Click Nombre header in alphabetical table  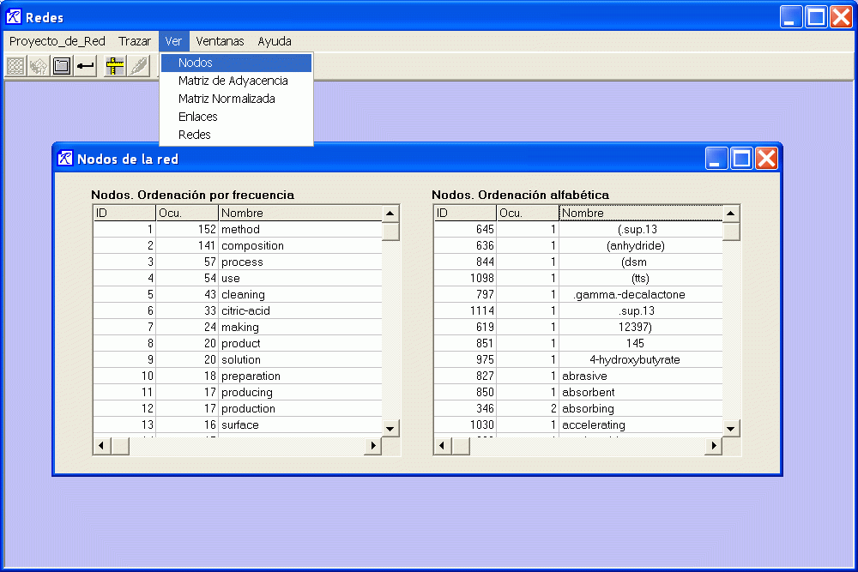coord(639,213)
